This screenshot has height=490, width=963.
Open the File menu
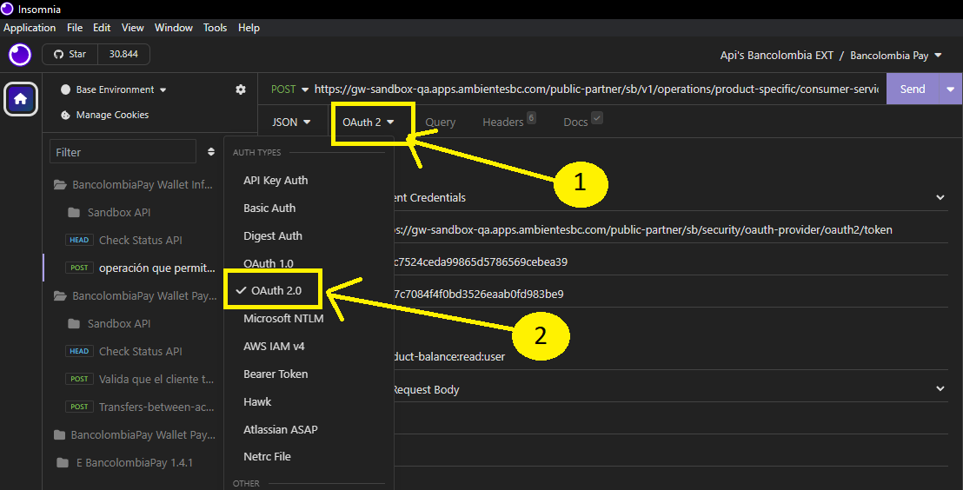coord(75,28)
